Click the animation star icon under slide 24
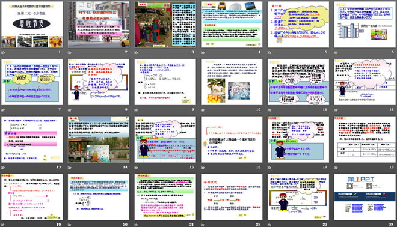 [336, 225]
